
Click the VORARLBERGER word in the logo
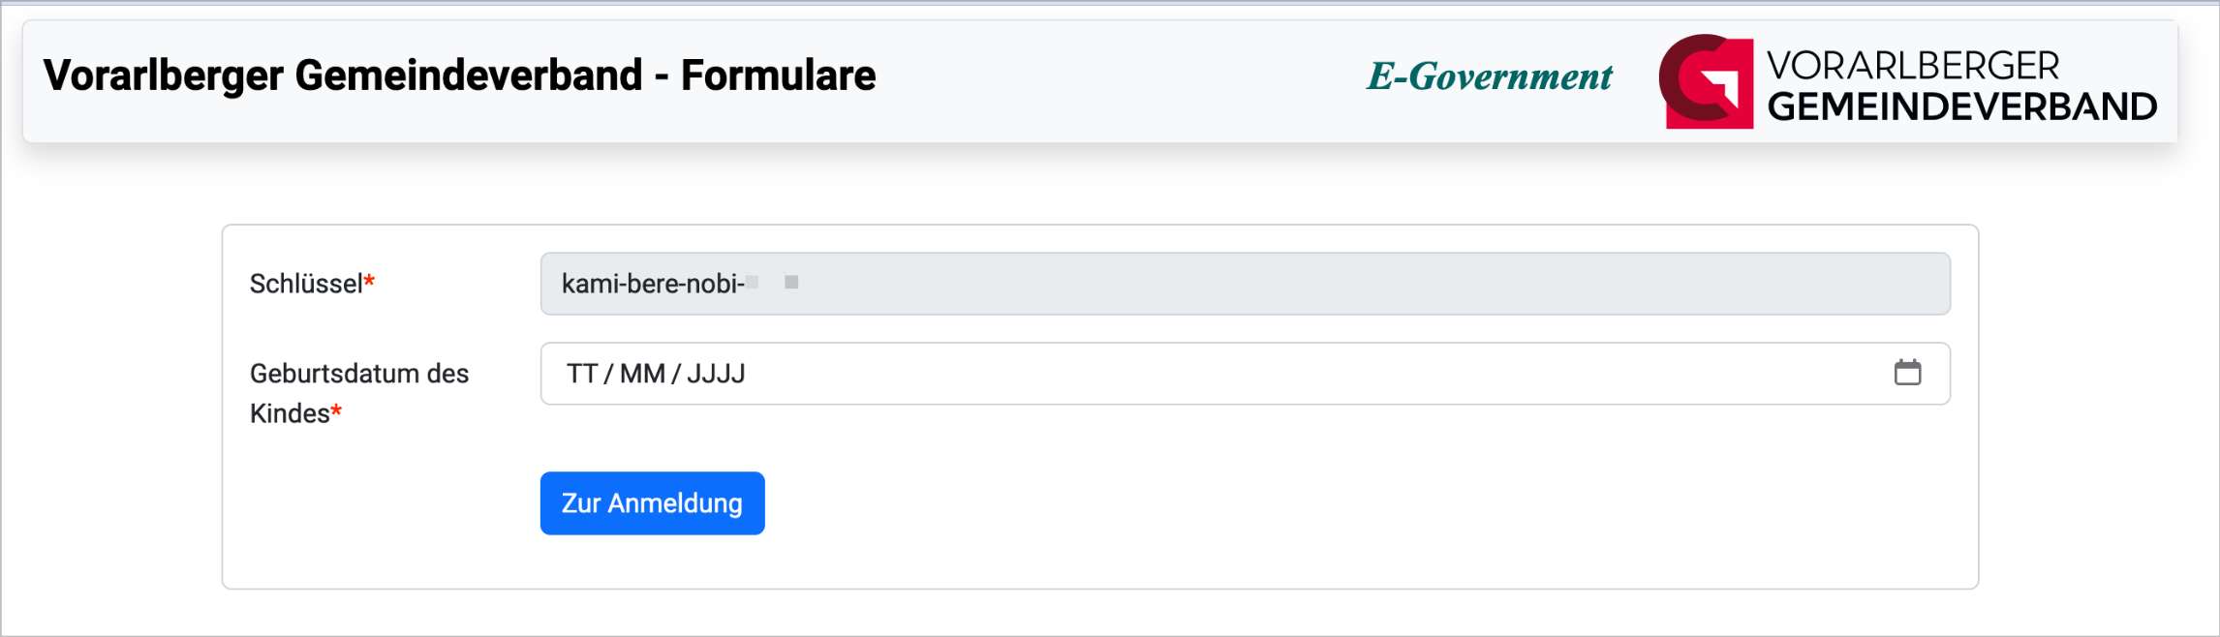tap(1913, 66)
